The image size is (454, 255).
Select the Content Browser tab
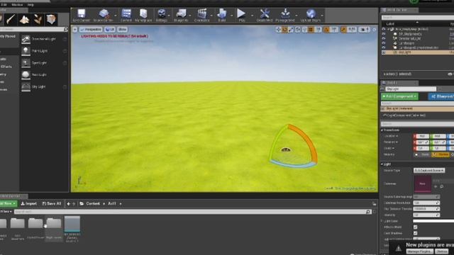[13, 196]
